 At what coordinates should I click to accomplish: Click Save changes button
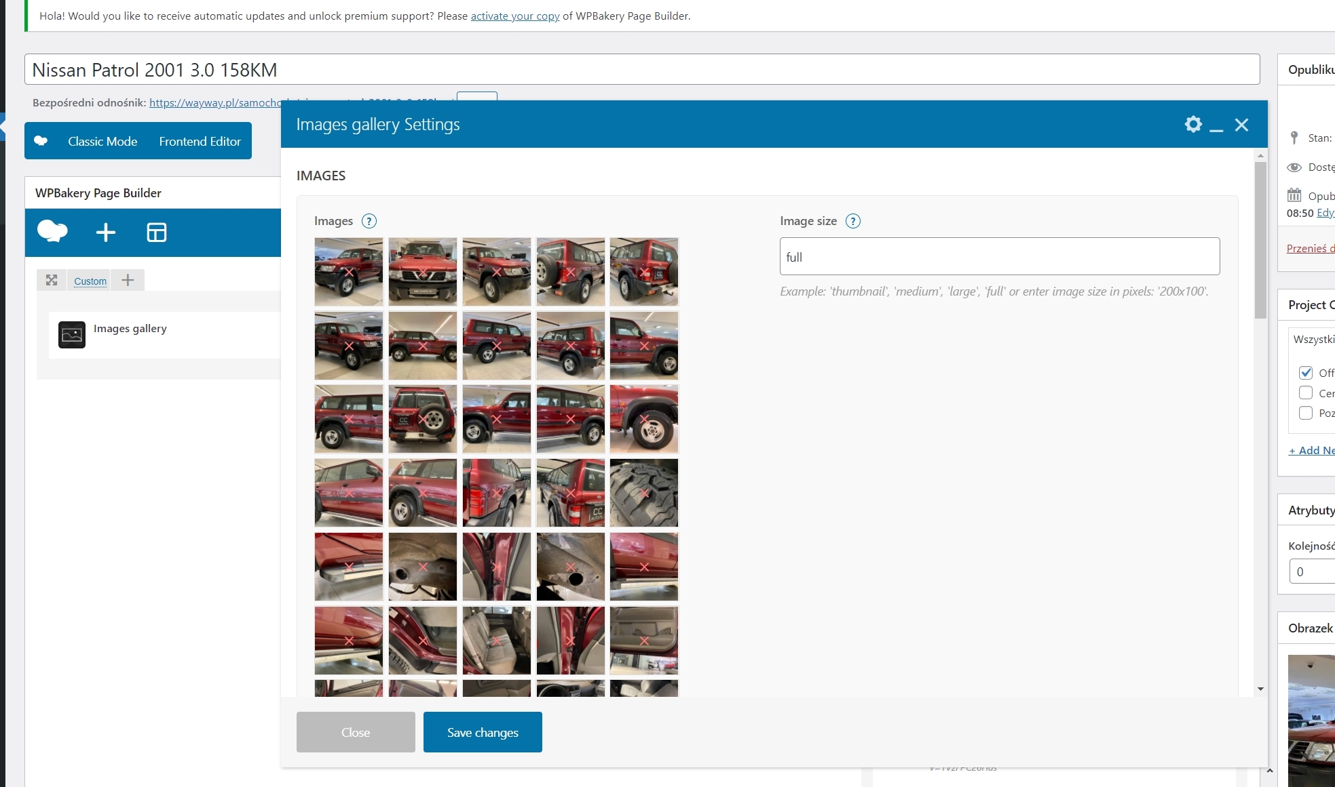click(x=483, y=732)
